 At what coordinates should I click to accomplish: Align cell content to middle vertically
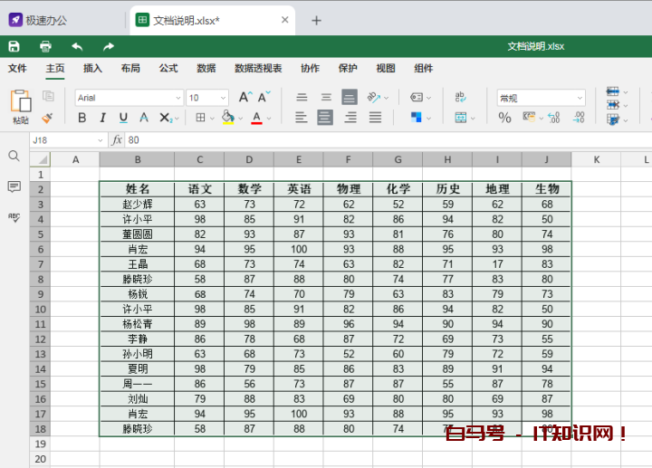click(326, 97)
